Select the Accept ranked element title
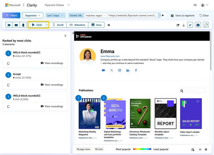 tap(17, 74)
